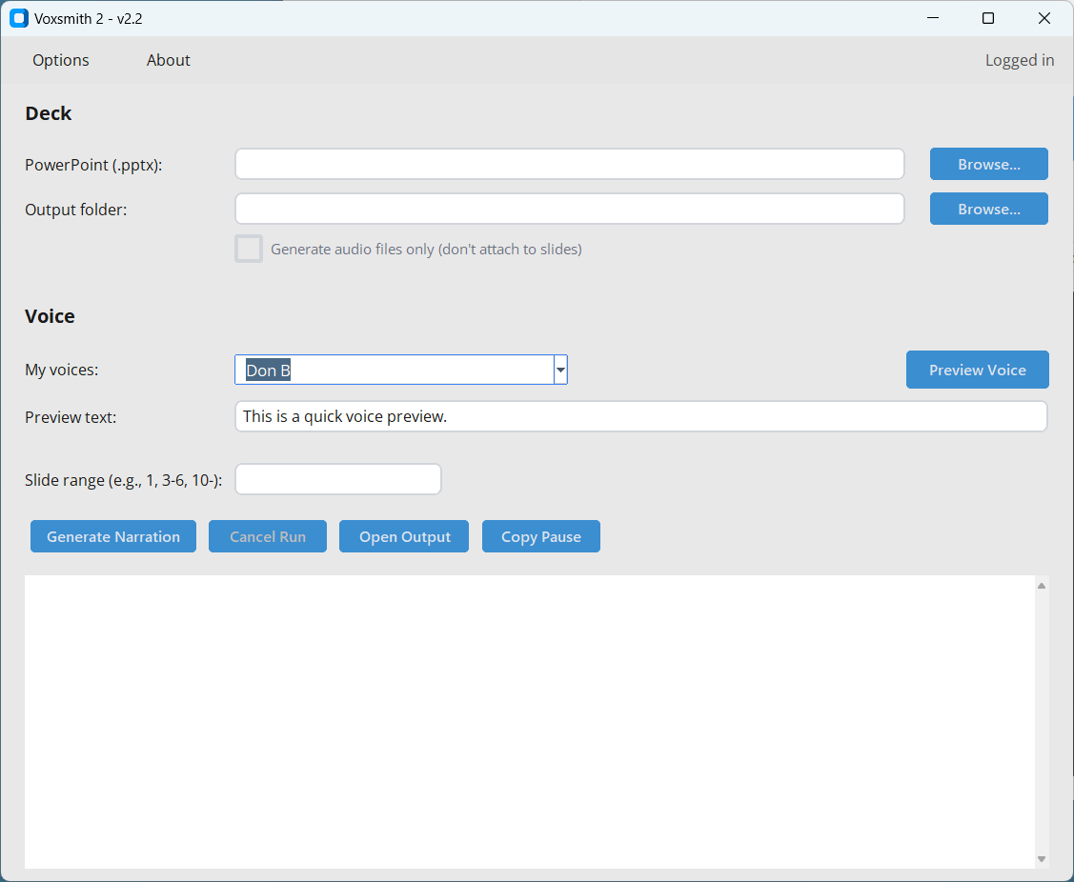Click the Logged in status label
Image resolution: width=1074 pixels, height=882 pixels.
click(1020, 60)
